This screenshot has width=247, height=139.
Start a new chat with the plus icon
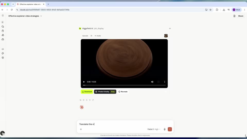tap(3, 22)
